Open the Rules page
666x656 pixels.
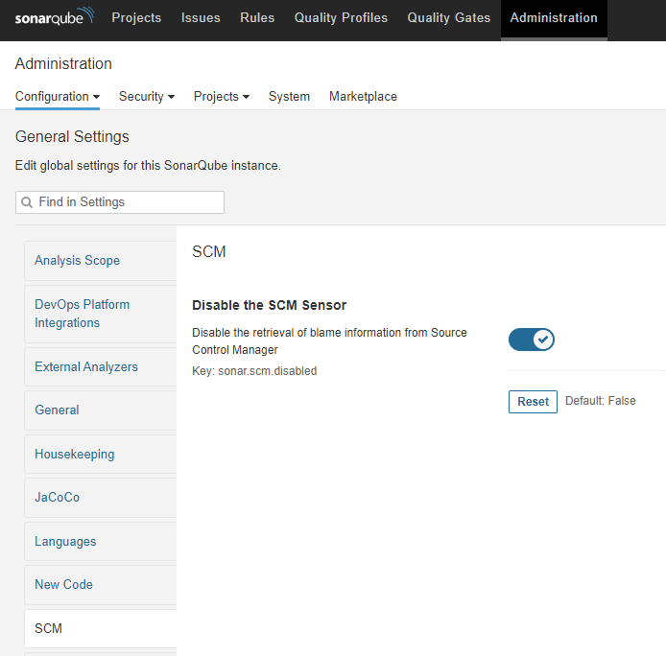click(257, 17)
